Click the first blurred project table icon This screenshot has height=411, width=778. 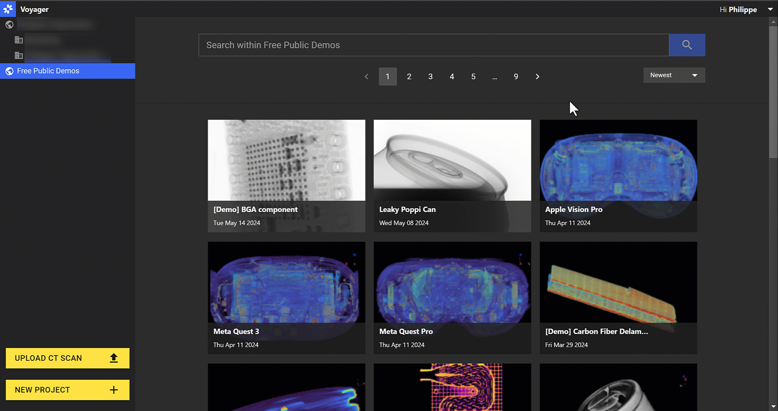(19, 40)
